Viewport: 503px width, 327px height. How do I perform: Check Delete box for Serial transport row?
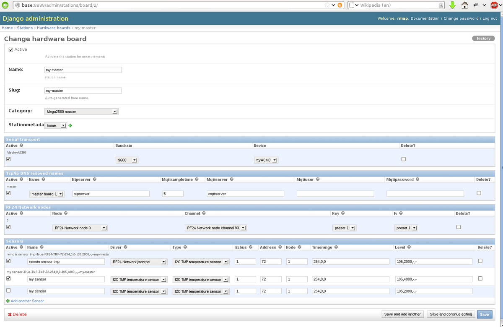click(x=403, y=159)
